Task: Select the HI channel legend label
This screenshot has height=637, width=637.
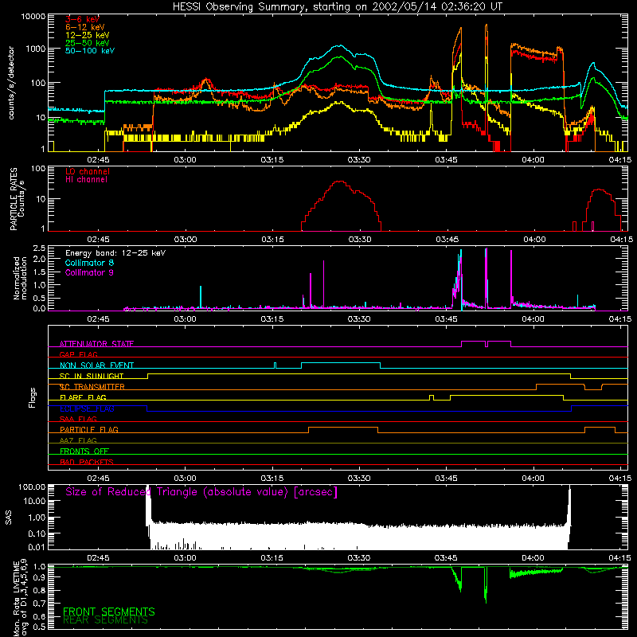Action: (x=86, y=180)
